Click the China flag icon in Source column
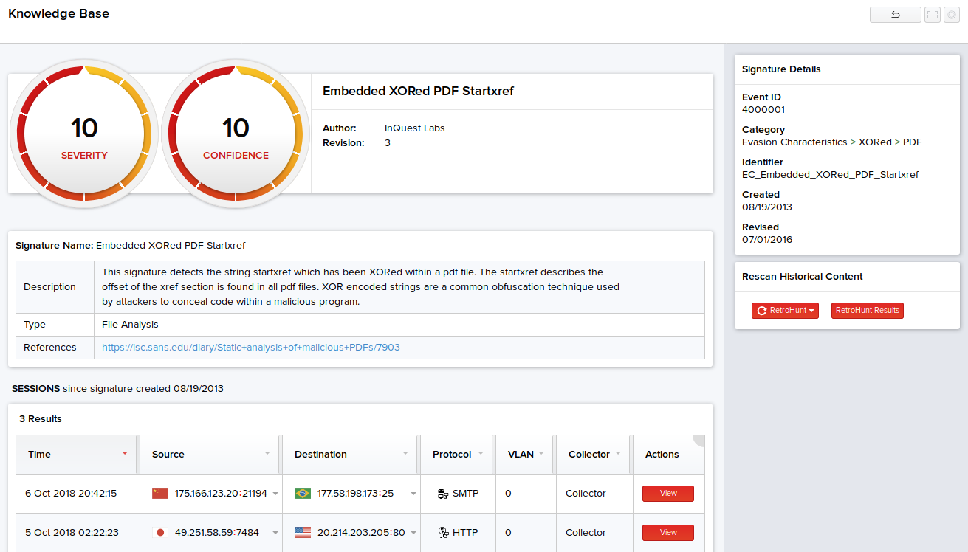 coord(159,494)
